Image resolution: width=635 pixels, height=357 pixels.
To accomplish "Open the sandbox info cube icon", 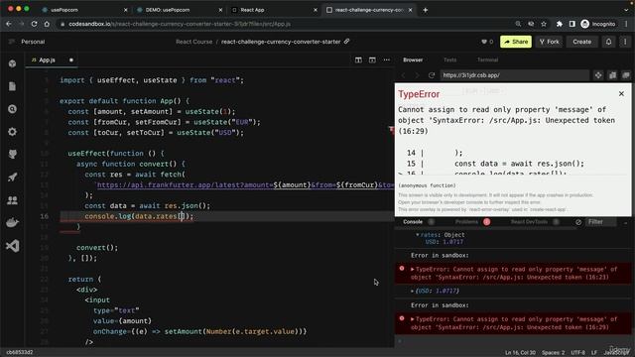I will (x=13, y=63).
